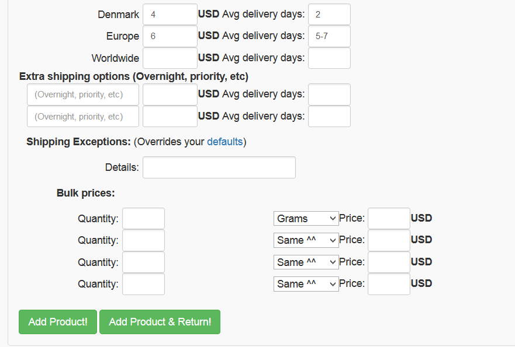Click the last bulk Price field
The width and height of the screenshot is (515, 347).
389,284
